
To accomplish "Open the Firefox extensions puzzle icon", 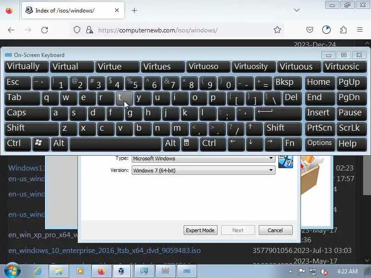I will (343, 30).
